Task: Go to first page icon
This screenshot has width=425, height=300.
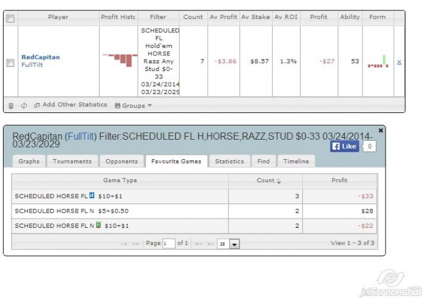Action: [x=124, y=244]
